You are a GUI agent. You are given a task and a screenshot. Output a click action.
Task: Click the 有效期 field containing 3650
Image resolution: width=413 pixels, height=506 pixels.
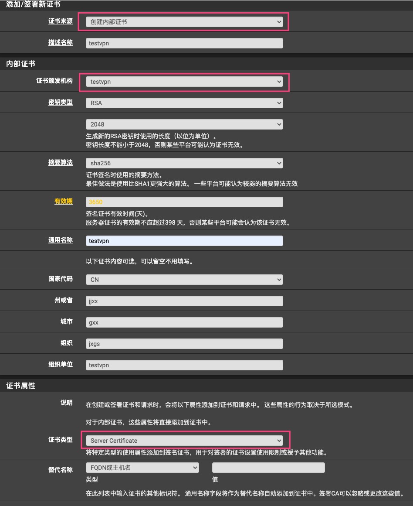(x=184, y=202)
